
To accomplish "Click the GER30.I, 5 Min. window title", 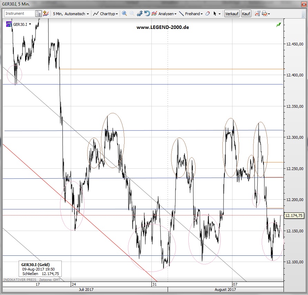I will [16, 4].
